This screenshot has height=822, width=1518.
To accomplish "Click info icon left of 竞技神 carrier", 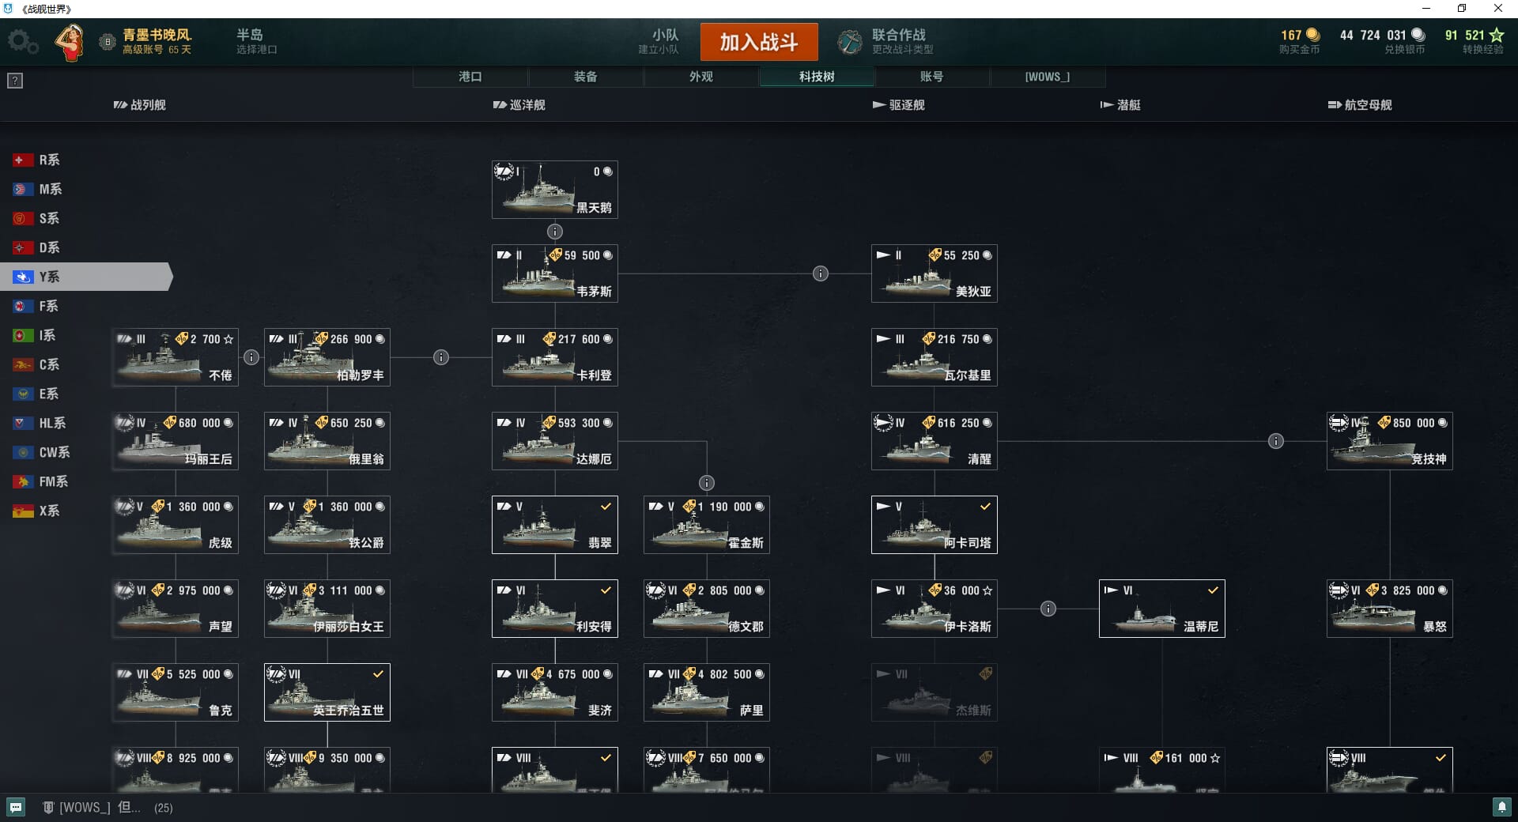I will tap(1276, 441).
